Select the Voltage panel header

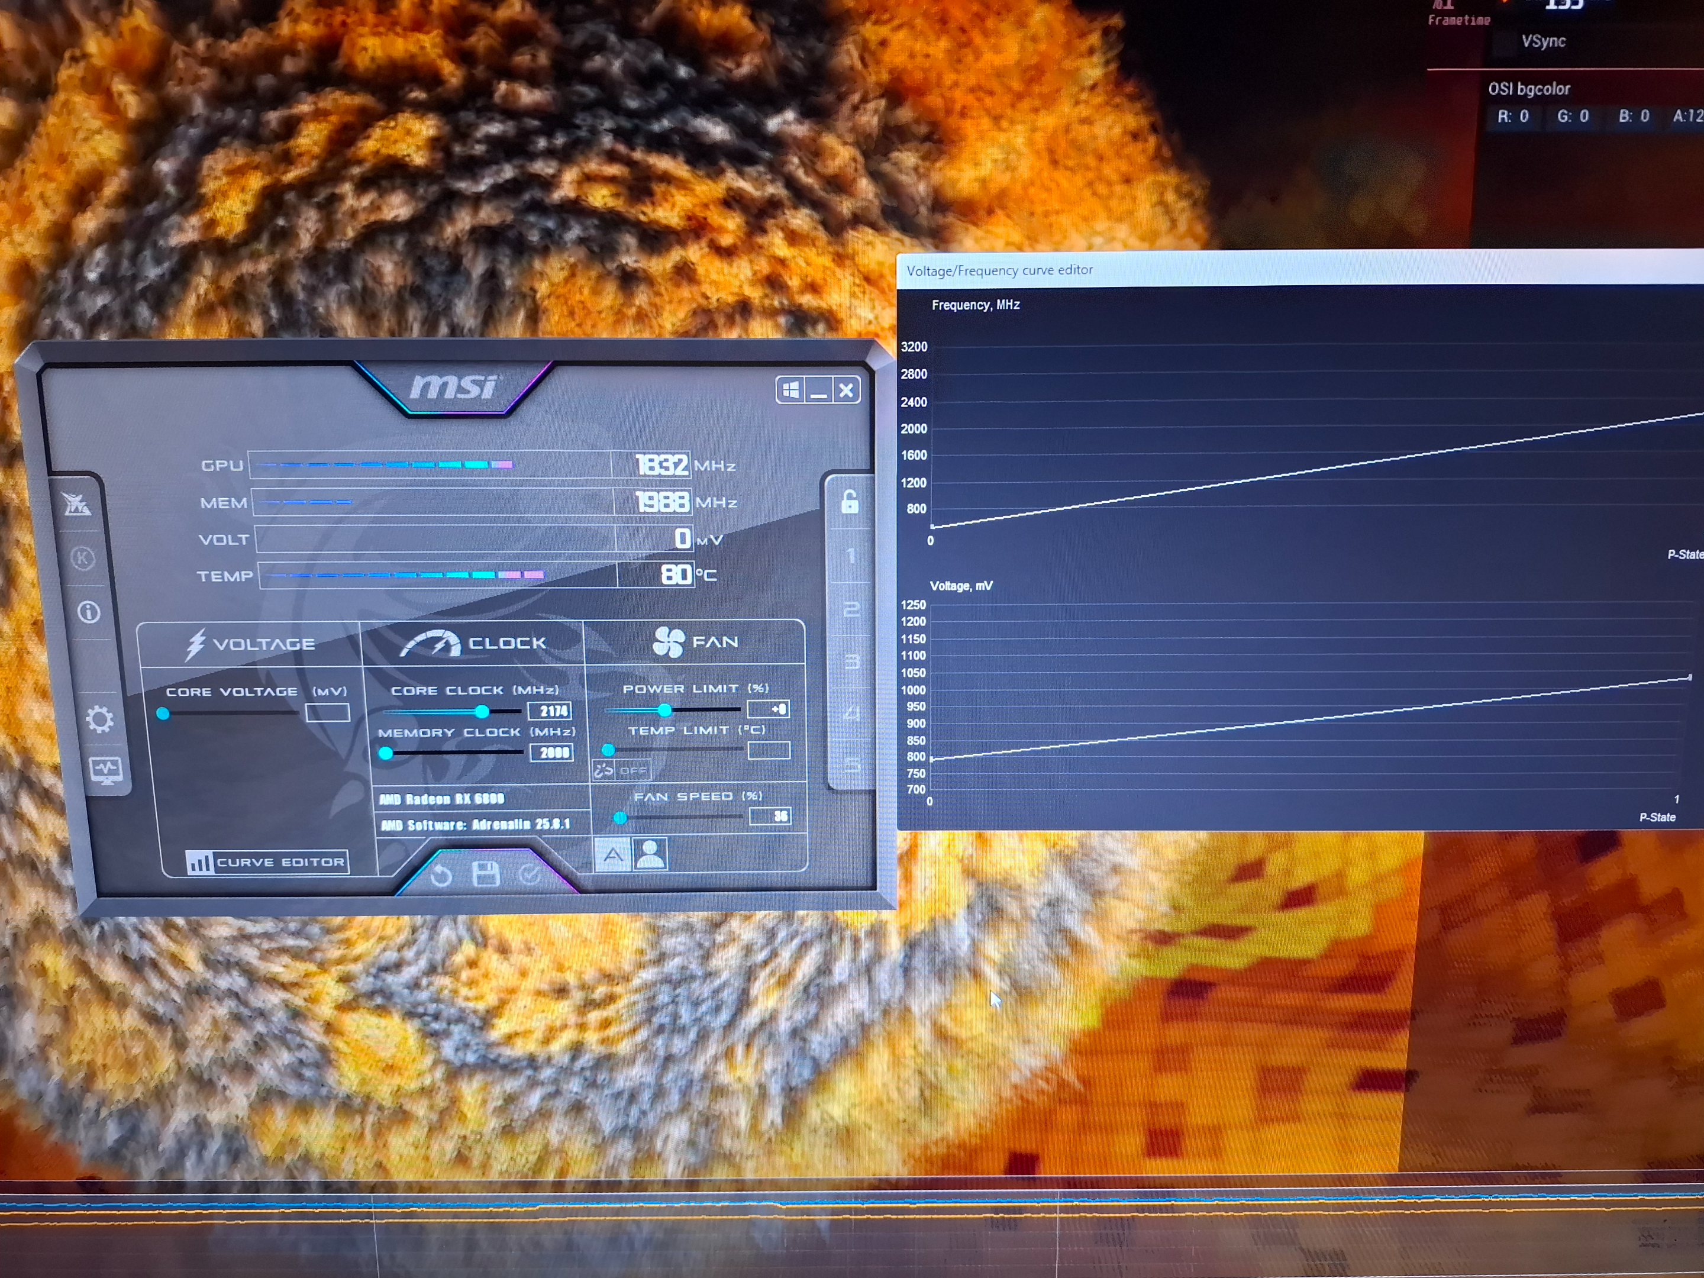click(x=250, y=644)
